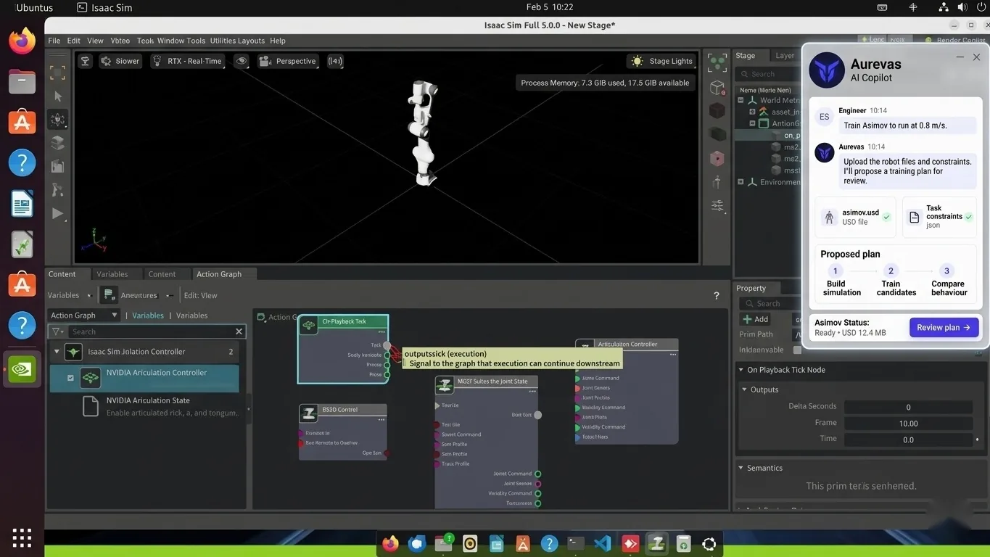The image size is (990, 557).
Task: Click the BS3D Control node icon
Action: [x=309, y=413]
